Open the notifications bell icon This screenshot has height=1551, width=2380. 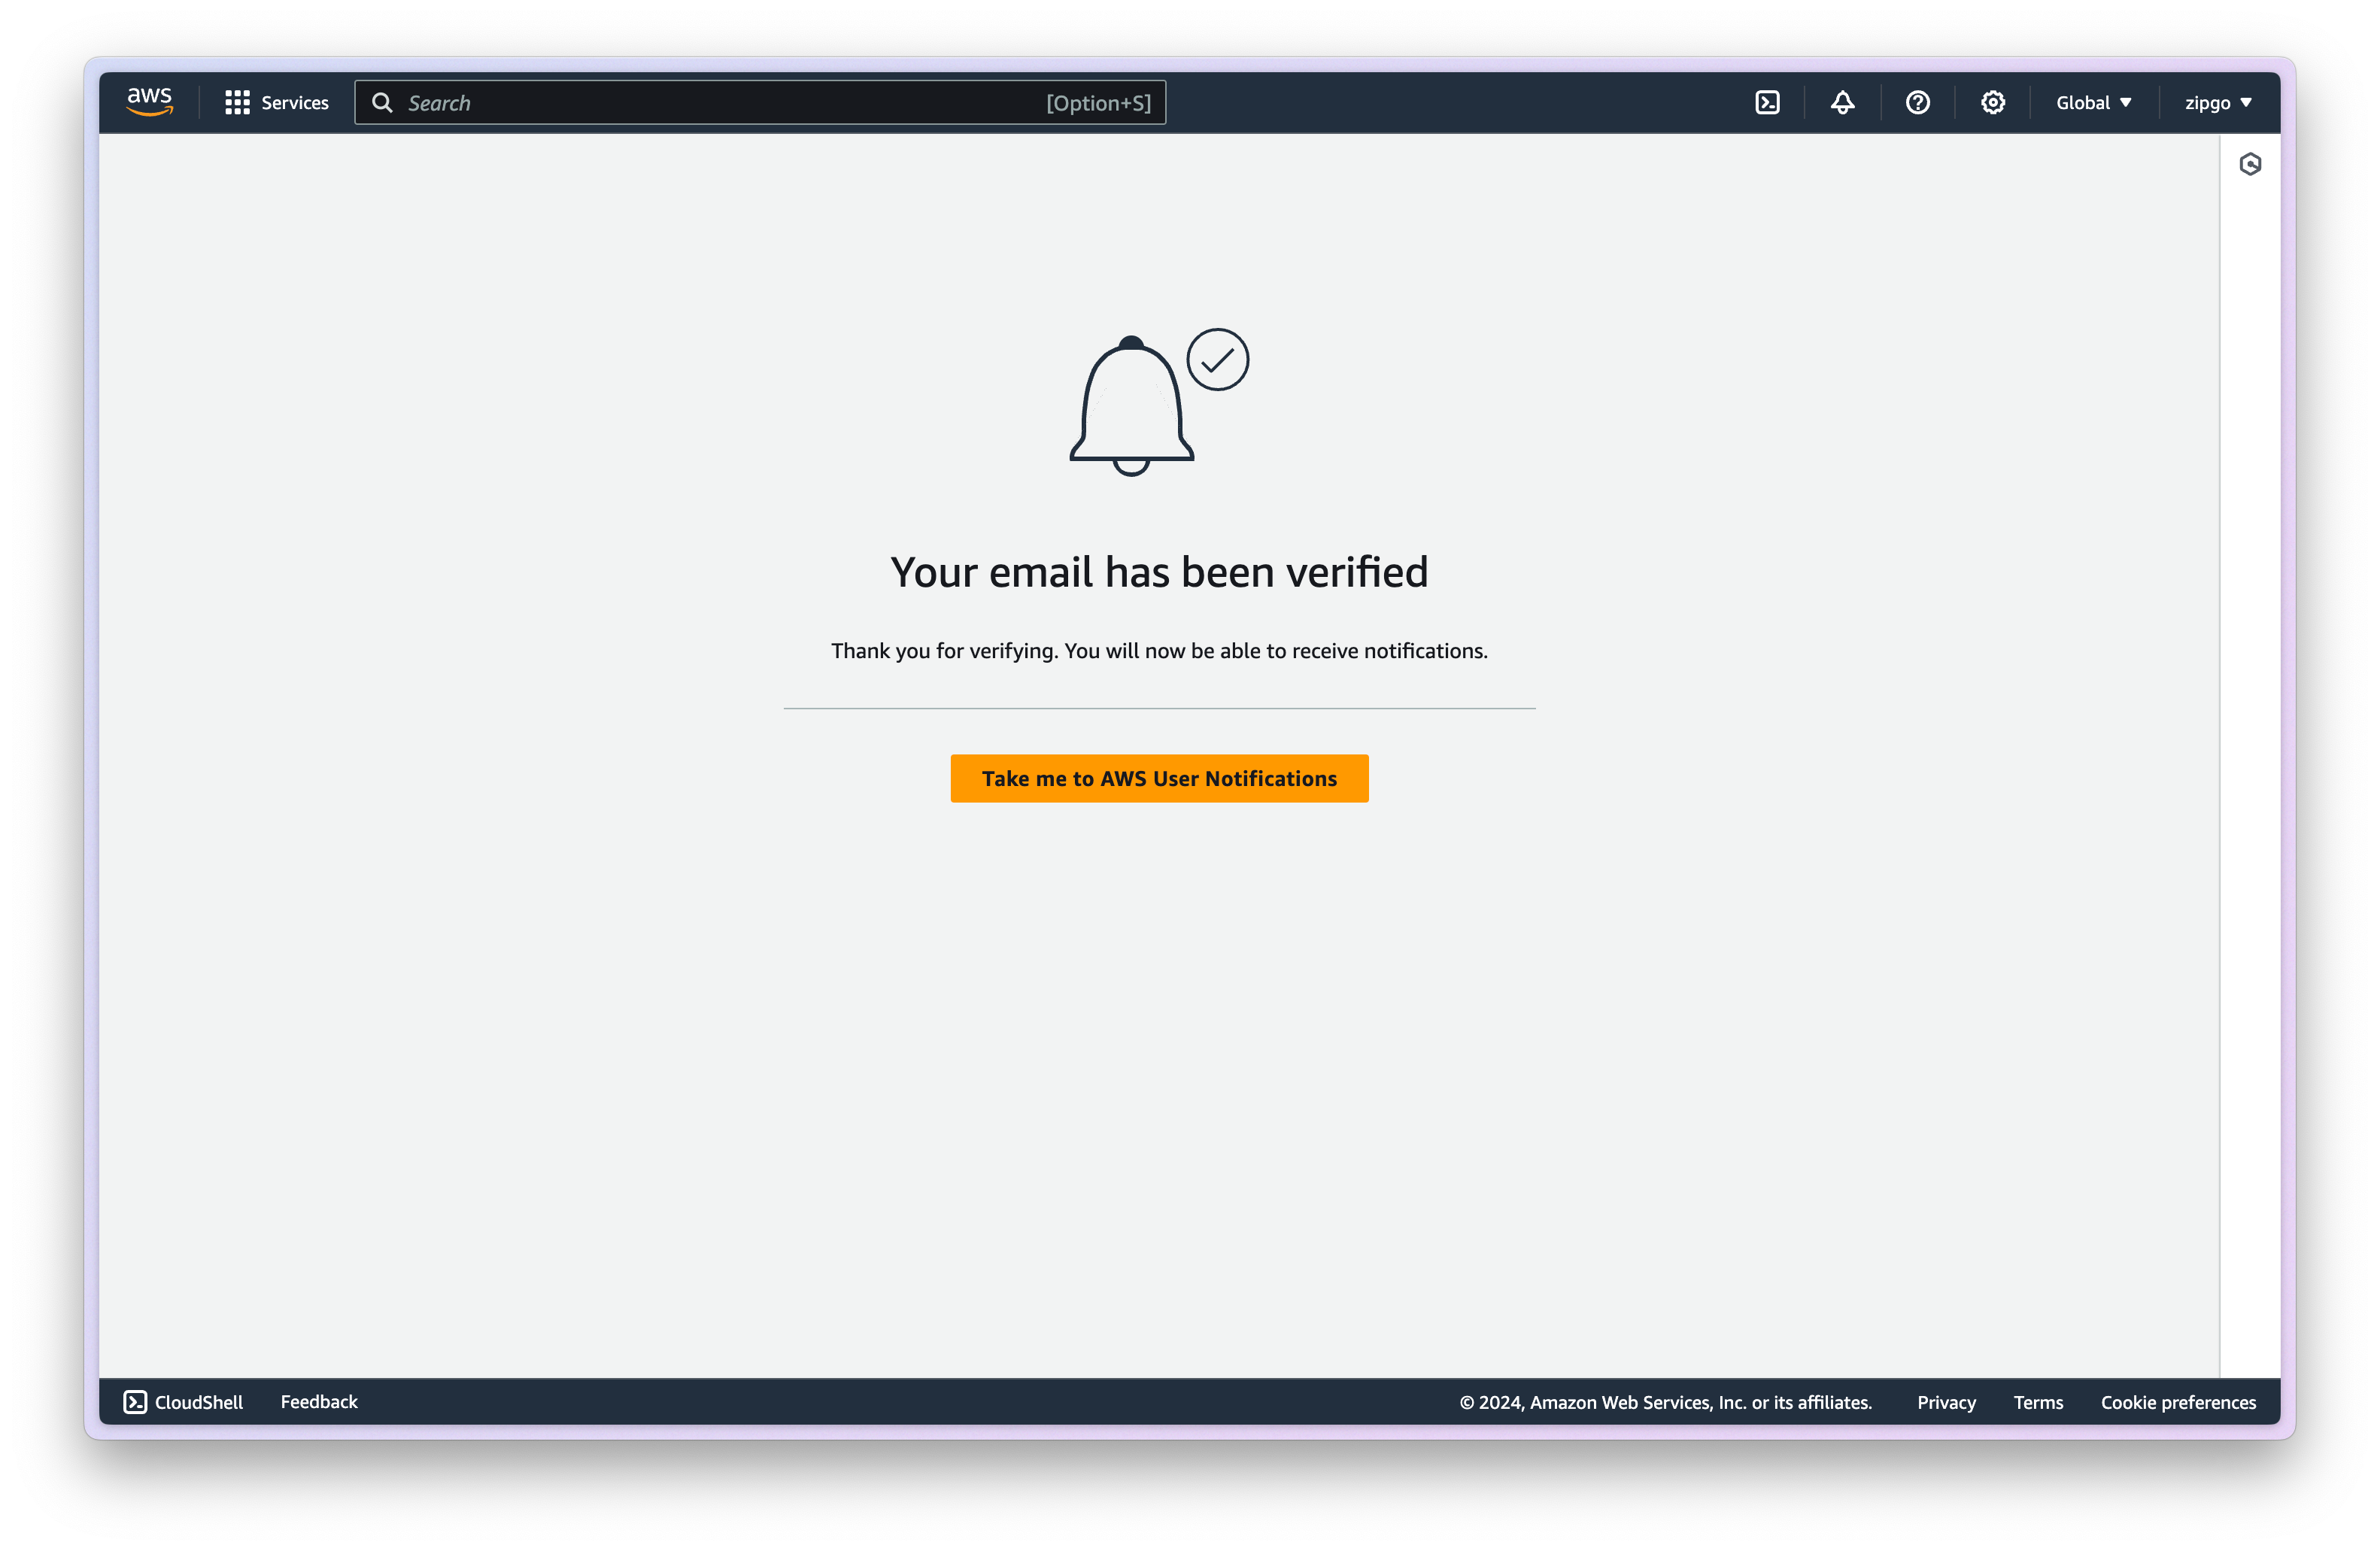click(x=1842, y=103)
